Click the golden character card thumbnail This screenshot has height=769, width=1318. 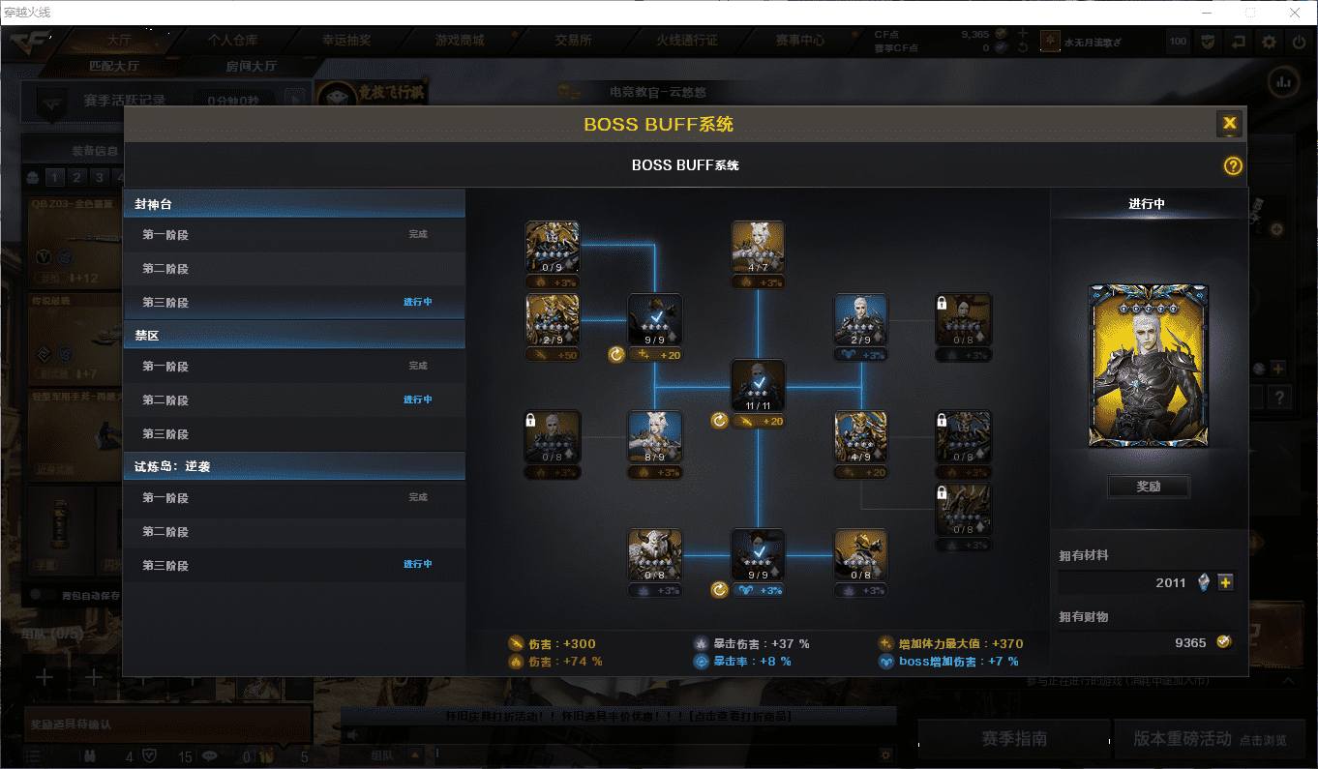(x=1149, y=366)
